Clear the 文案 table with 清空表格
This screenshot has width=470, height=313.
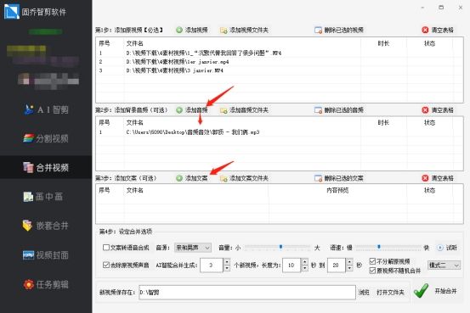tap(438, 178)
